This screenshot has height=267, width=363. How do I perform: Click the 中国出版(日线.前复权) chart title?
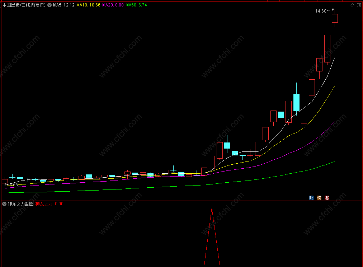(x=24, y=5)
